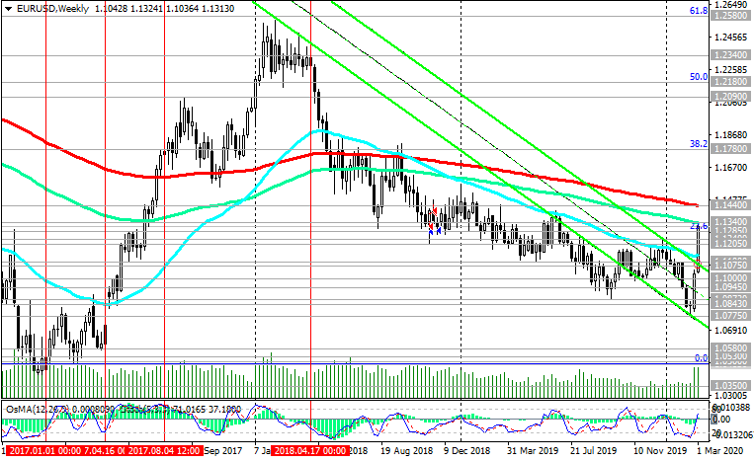This screenshot has width=754, height=461.
Task: Select the 38.2 Fibonacci level label
Action: 699,143
